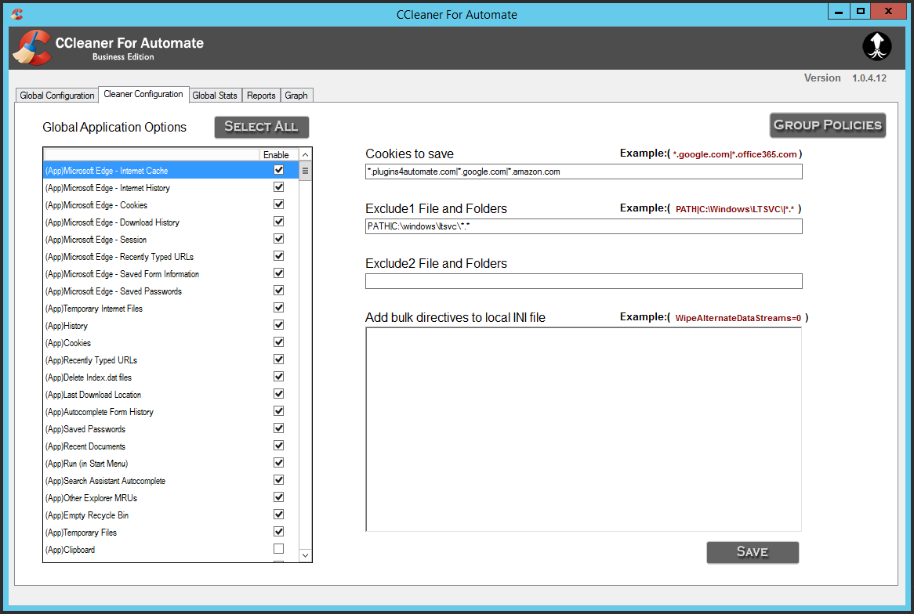Switch to the Graph tab
Viewport: 914px width, 614px height.
[x=296, y=96]
